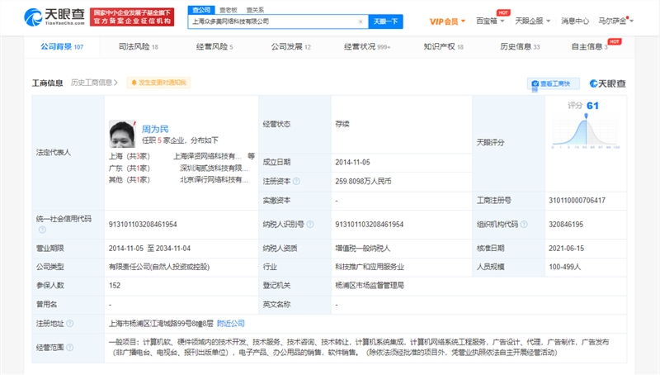Open the photo of 周为民
The width and height of the screenshot is (660, 375).
pos(122,134)
